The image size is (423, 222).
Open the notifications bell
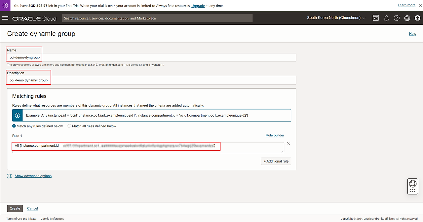[x=386, y=18]
